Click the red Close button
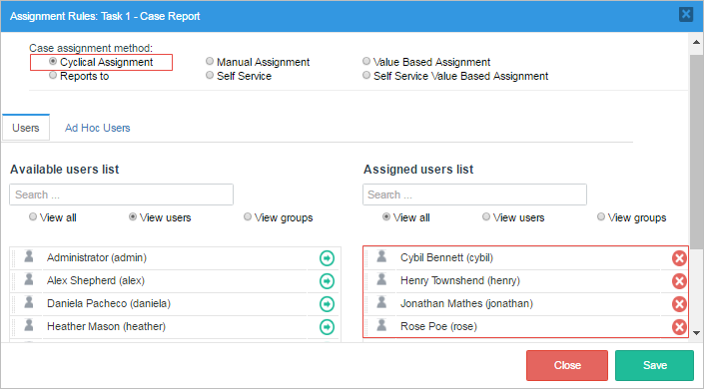The image size is (704, 389). (567, 365)
